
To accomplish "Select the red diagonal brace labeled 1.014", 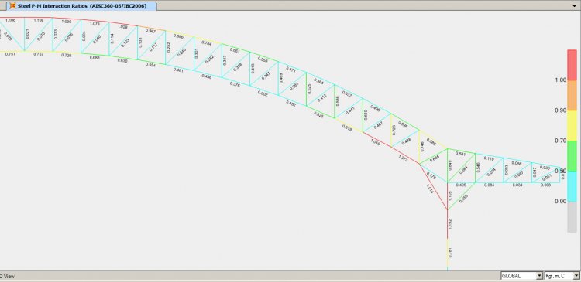I will pyautogui.click(x=434, y=188).
